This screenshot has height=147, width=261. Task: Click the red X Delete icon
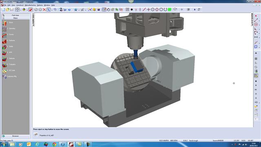tap(44, 10)
